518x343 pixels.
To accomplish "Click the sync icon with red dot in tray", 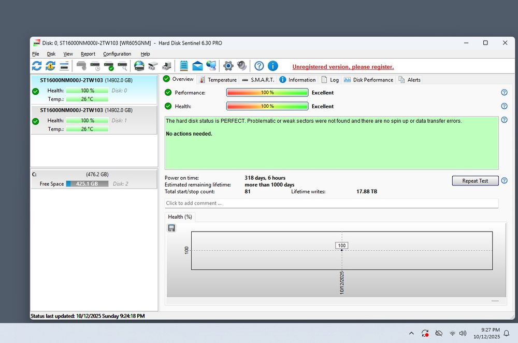I will click(425, 334).
